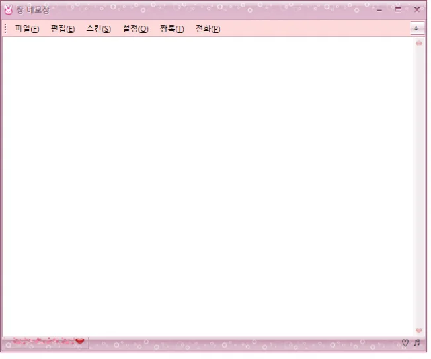Toggle the music note icon in status bar
This screenshot has width=431, height=359.
[416, 343]
